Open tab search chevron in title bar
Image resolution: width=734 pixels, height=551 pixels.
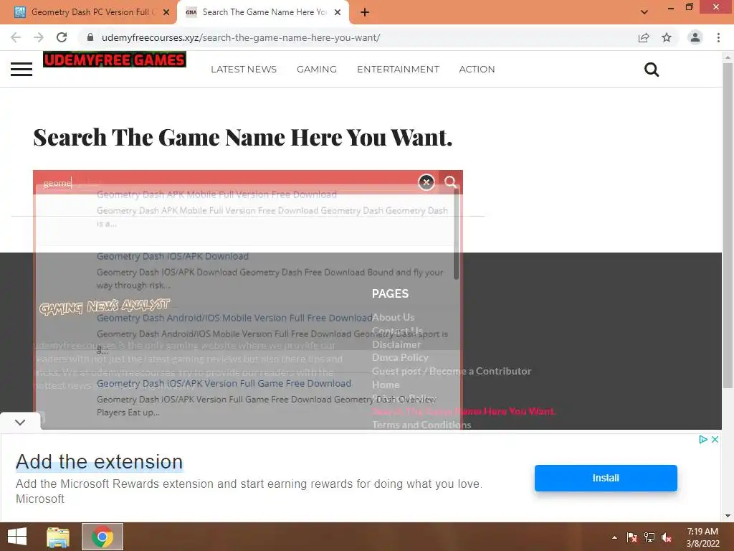click(644, 12)
